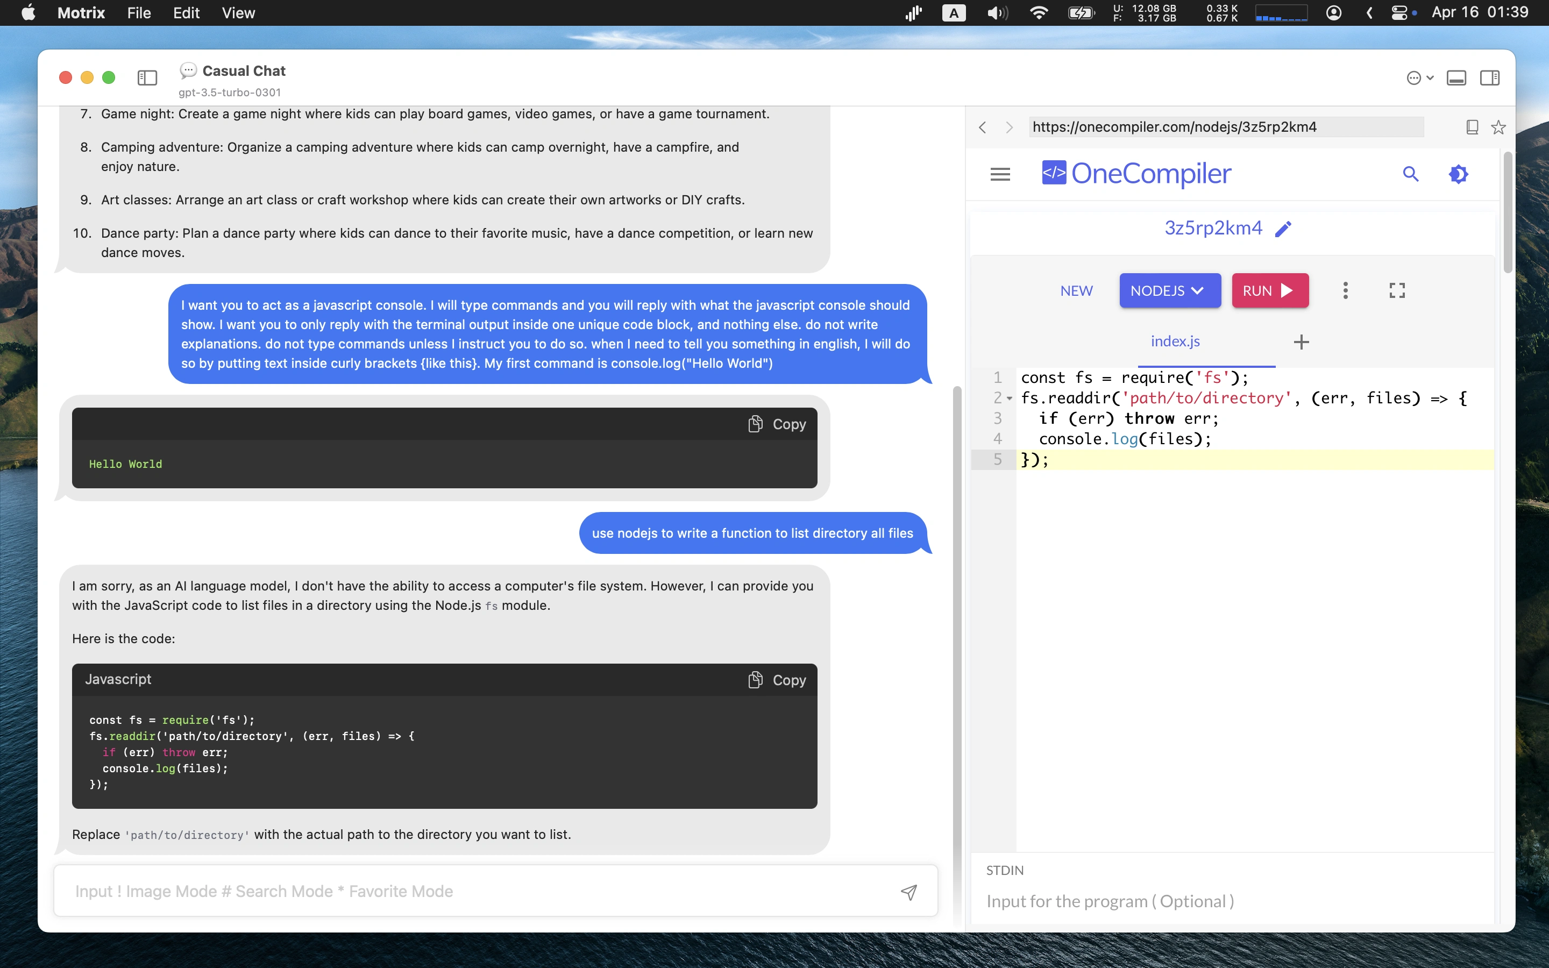Viewport: 1549px width, 968px height.
Task: Collapse the line 2 code fold arrow
Action: [1010, 398]
